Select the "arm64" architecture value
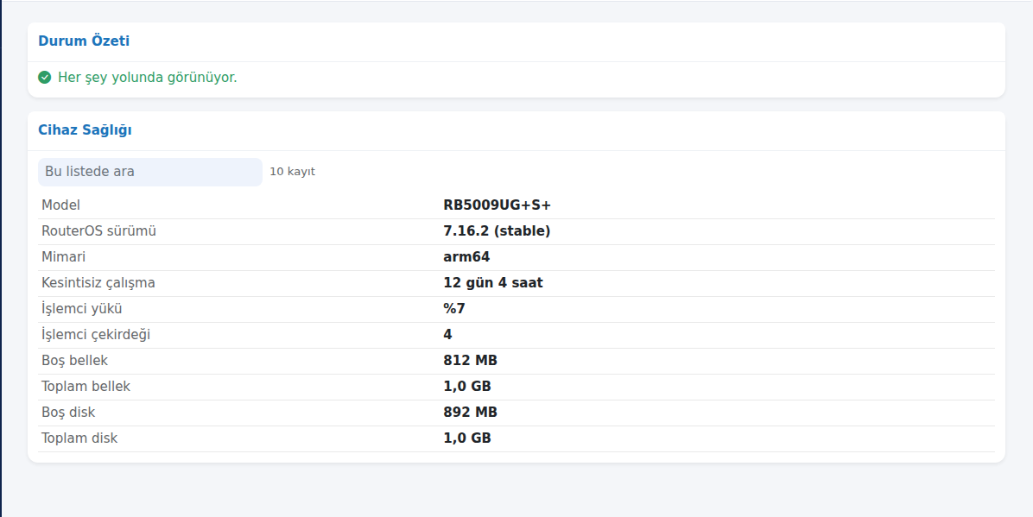This screenshot has height=517, width=1033. tap(466, 257)
